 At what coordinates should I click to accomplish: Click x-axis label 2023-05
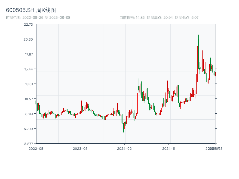pos(80,149)
